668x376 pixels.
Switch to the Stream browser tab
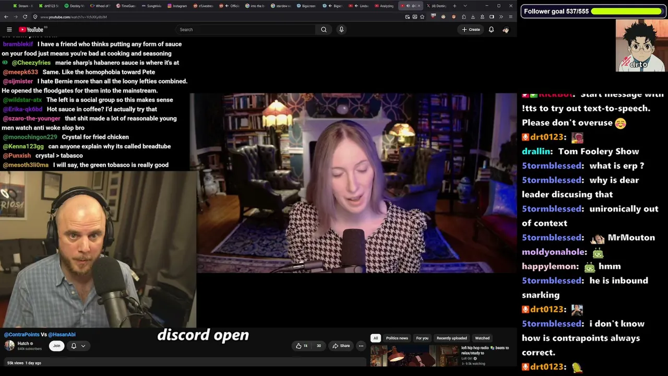coord(23,6)
